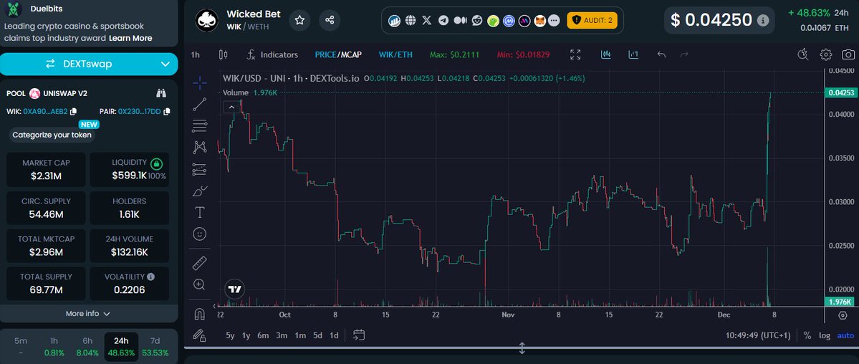This screenshot has width=859, height=364.
Task: Select the brush drawing tool
Action: pyautogui.click(x=200, y=191)
